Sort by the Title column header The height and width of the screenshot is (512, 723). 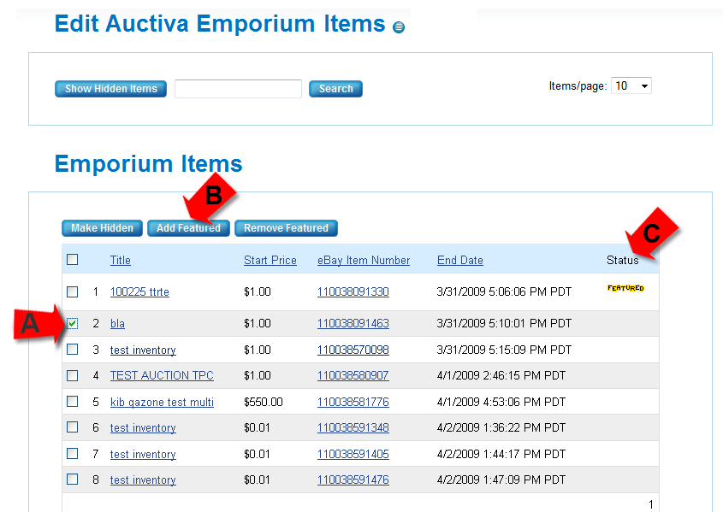click(121, 260)
